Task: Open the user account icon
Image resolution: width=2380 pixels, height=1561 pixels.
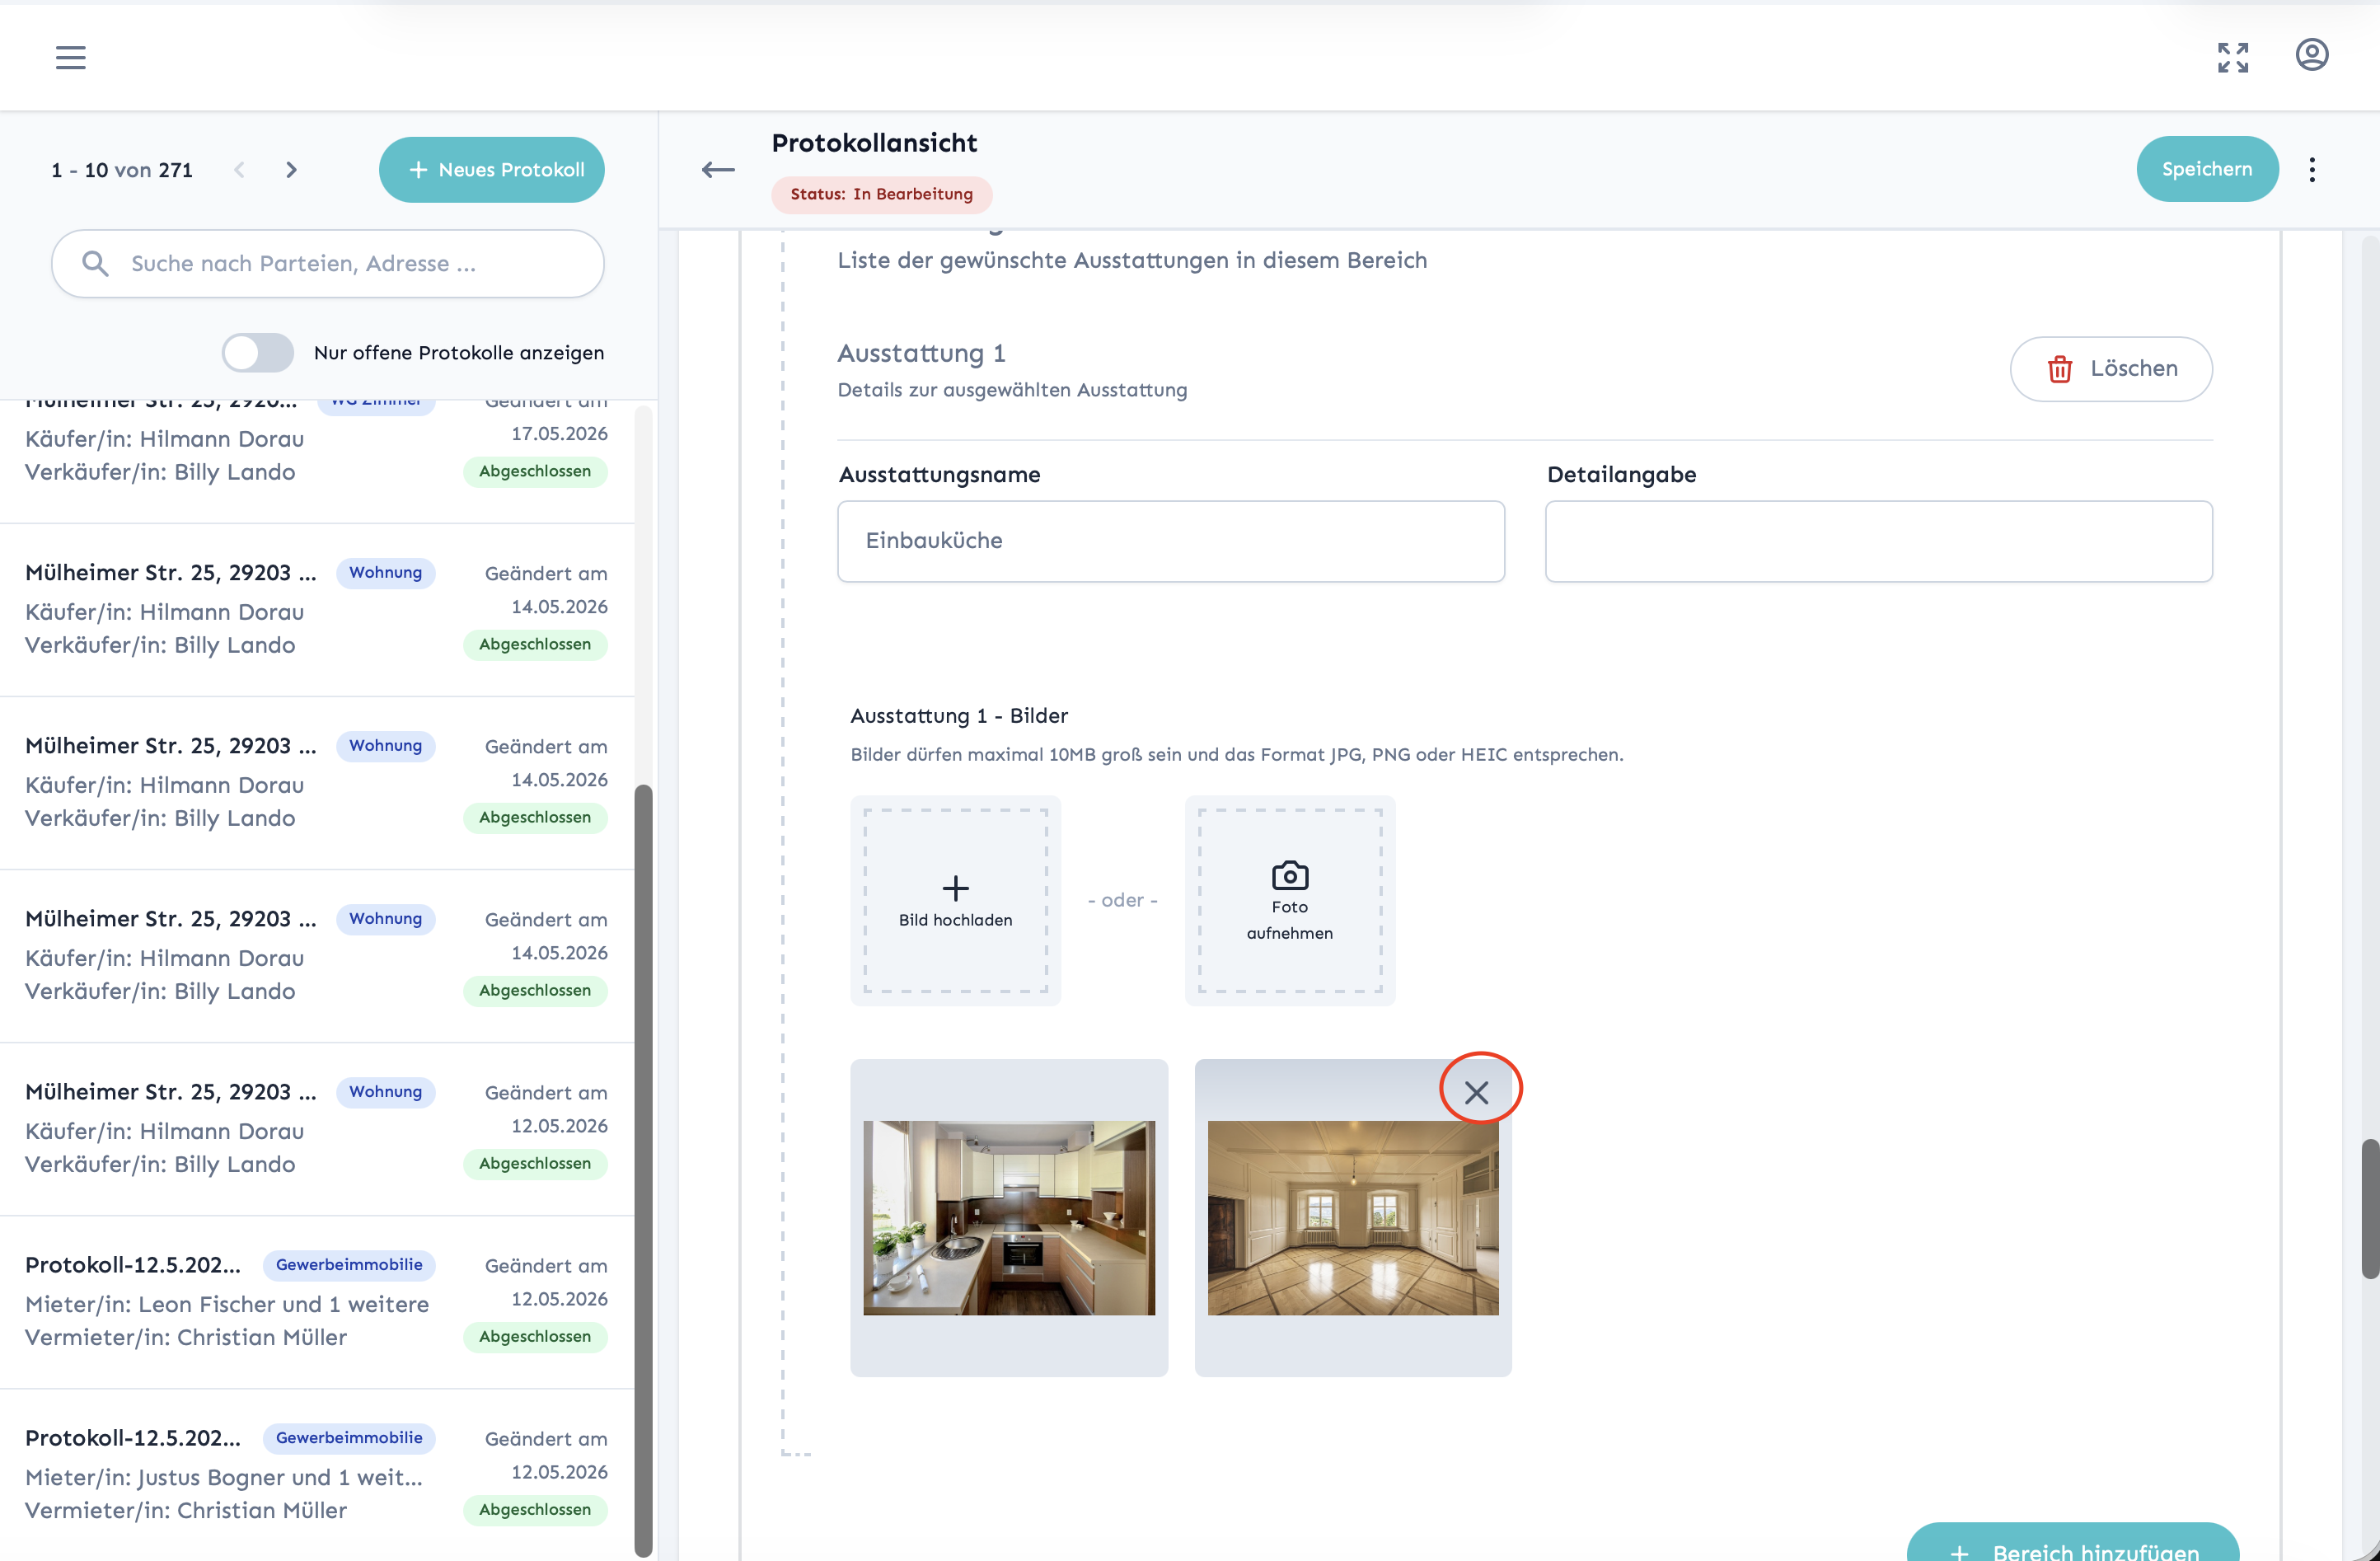Action: pyautogui.click(x=2311, y=55)
